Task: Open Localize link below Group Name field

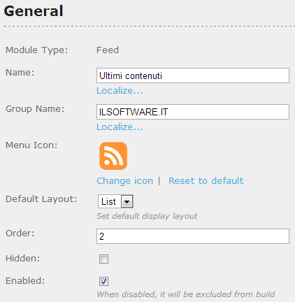Action: (x=120, y=127)
